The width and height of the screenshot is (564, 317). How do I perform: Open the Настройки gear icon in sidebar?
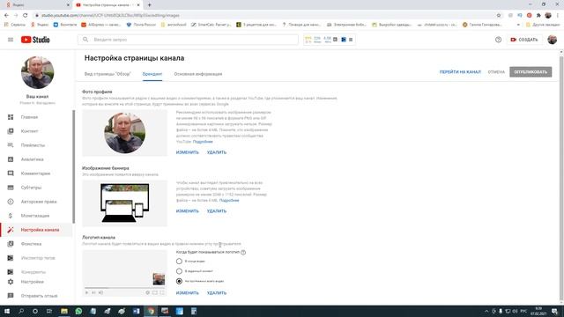11,282
